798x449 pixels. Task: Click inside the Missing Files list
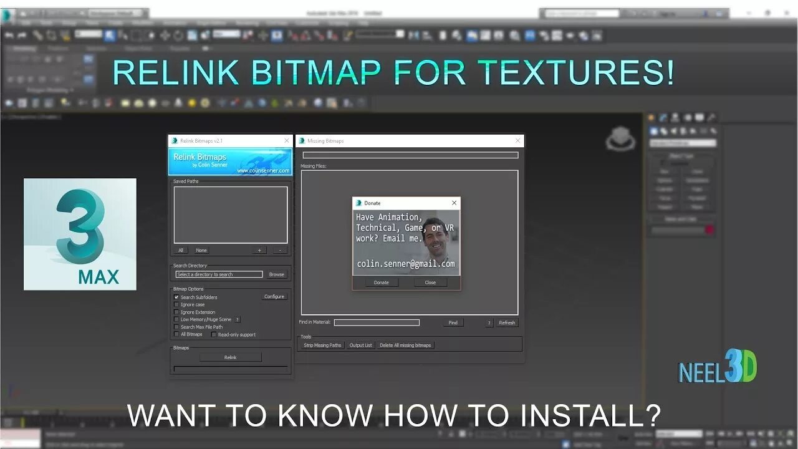coord(410,243)
